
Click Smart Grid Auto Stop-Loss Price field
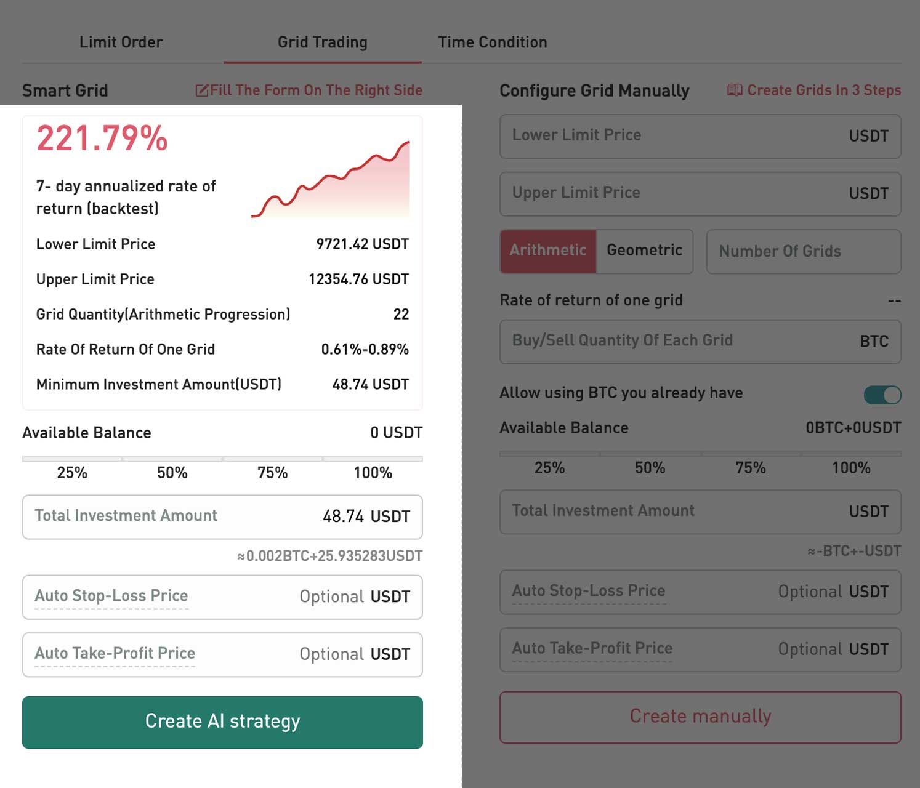point(222,597)
